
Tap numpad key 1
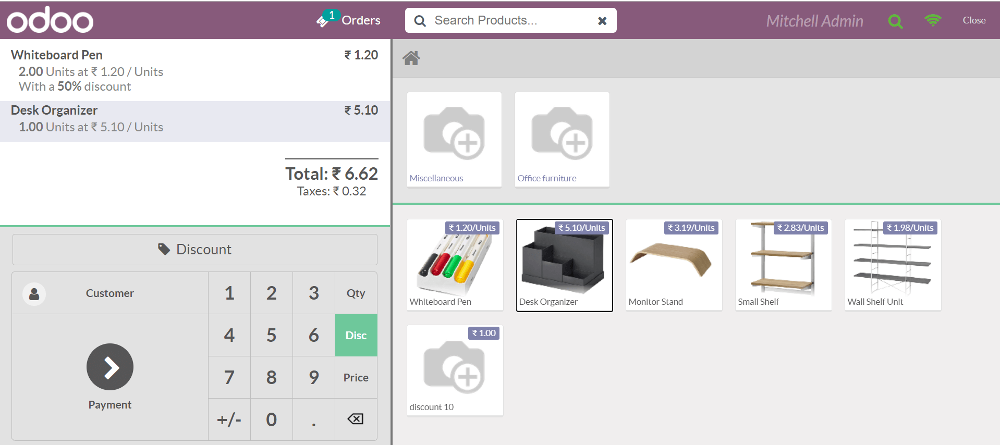click(x=229, y=293)
